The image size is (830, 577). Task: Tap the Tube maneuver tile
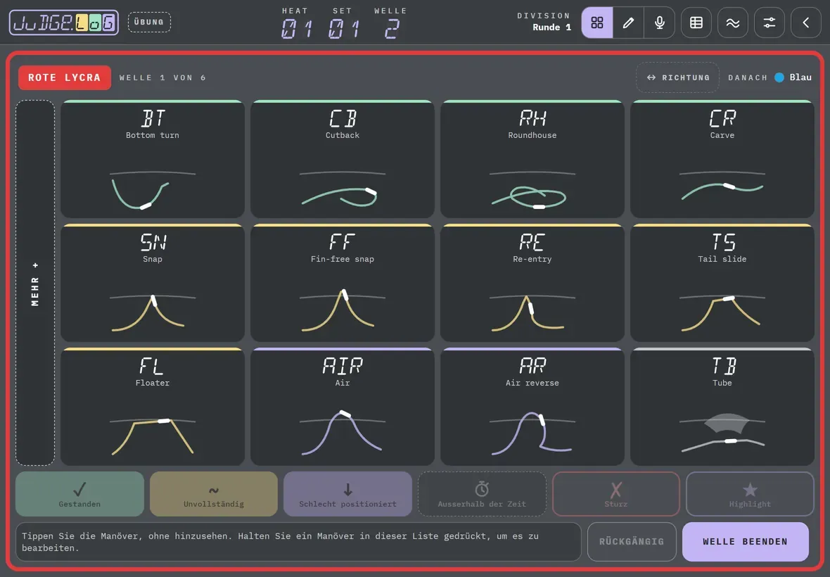pyautogui.click(x=722, y=407)
